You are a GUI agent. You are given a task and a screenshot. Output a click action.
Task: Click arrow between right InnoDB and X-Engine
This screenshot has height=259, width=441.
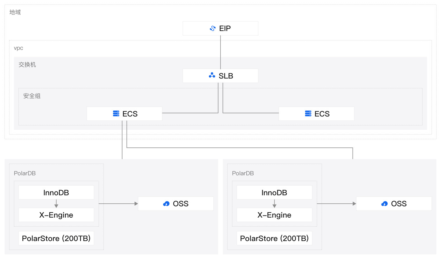coord(274,203)
